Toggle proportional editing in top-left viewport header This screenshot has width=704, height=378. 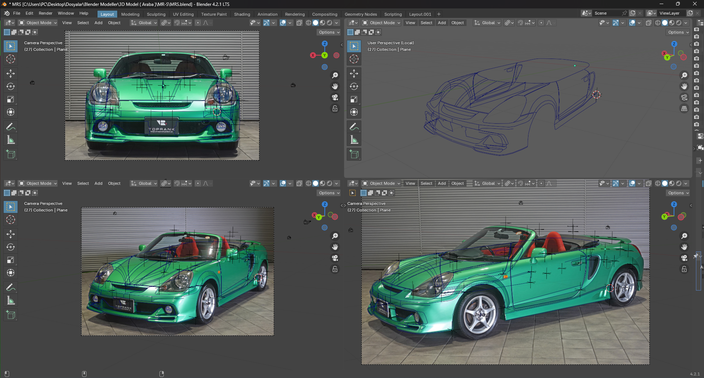coord(198,23)
